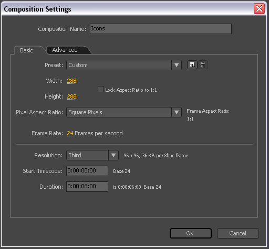Enable Lock Aspect Ratio to 1:1
Viewport: 269px width, 249px height.
101,89
